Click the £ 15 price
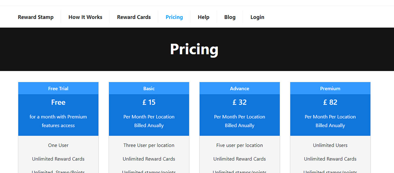This screenshot has width=394, height=173. tap(149, 102)
